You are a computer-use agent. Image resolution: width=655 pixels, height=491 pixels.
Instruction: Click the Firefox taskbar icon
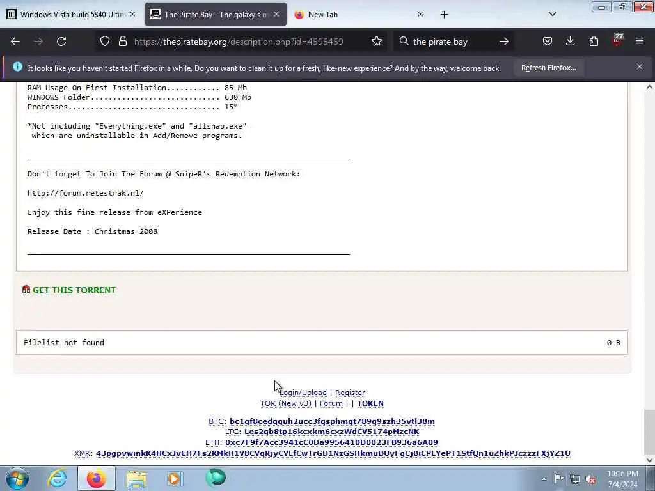click(97, 478)
